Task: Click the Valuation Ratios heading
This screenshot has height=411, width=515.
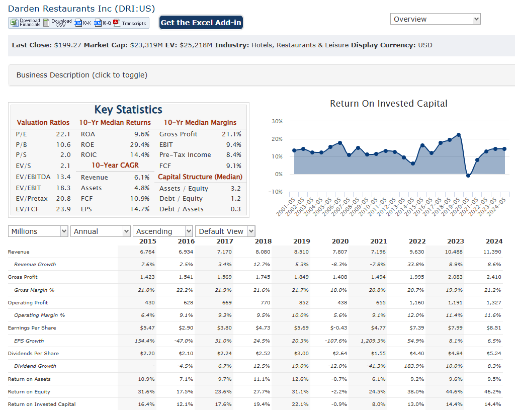Action: 43,123
